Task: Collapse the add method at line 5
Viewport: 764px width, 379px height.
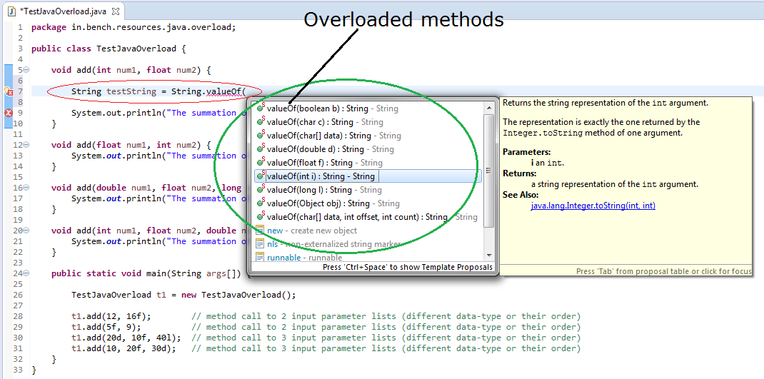Action: pos(26,70)
